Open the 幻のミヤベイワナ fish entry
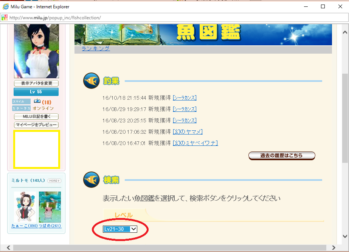The width and height of the screenshot is (349, 252). tap(195, 143)
